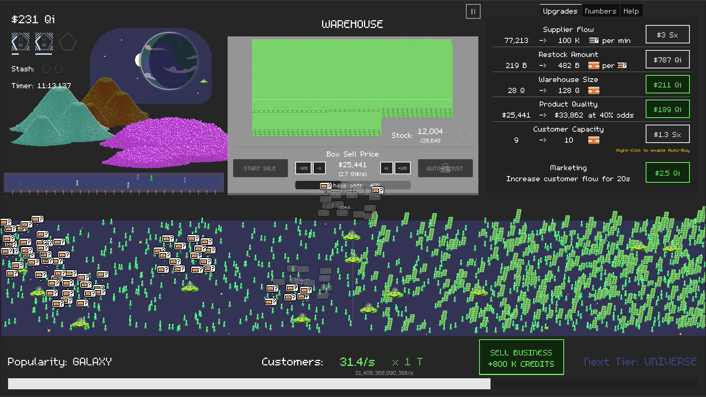Select the Upgrades tab
The image size is (706, 397).
(x=560, y=11)
